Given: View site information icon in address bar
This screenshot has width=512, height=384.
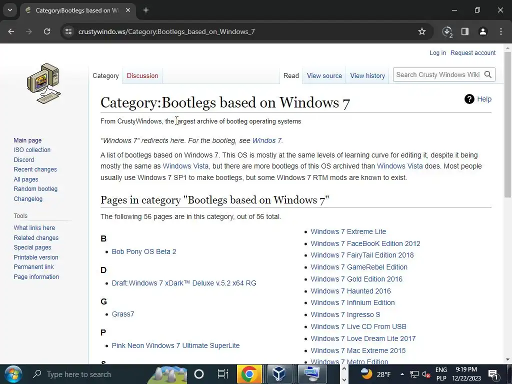Looking at the screenshot, I should 68,31.
